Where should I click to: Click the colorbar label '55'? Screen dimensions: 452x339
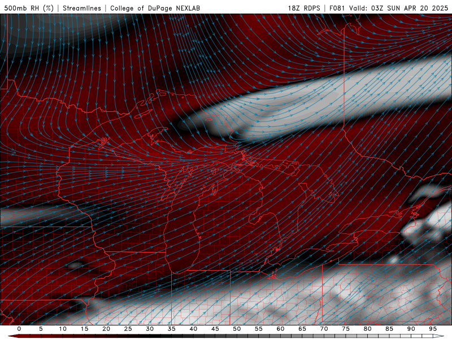click(x=259, y=329)
